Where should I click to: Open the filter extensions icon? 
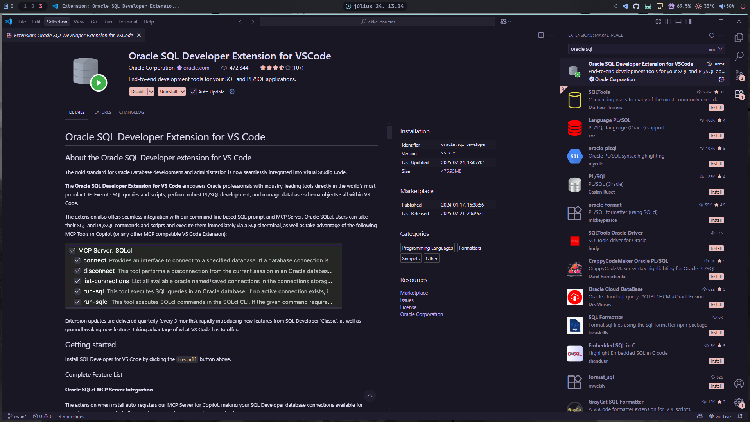721,49
